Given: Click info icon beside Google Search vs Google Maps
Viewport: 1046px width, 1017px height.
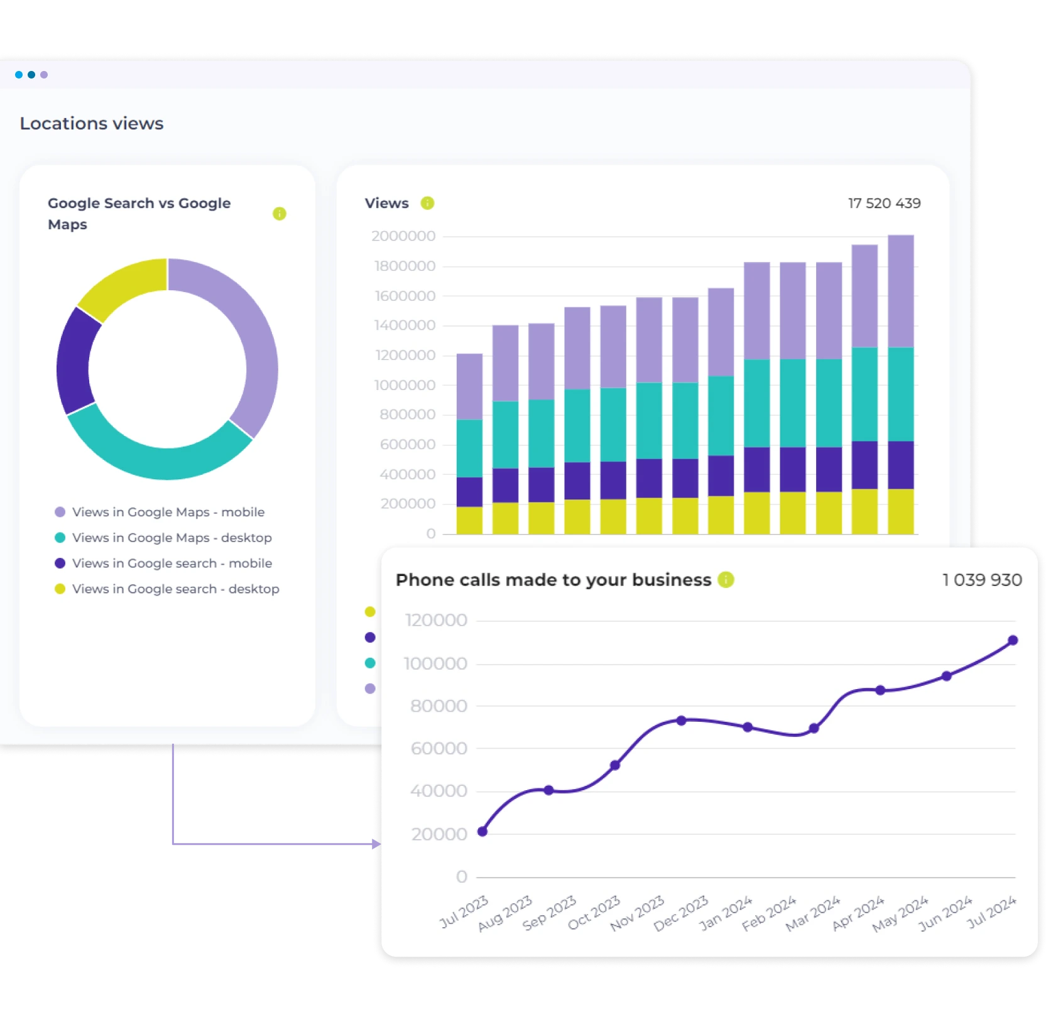Looking at the screenshot, I should click(280, 214).
